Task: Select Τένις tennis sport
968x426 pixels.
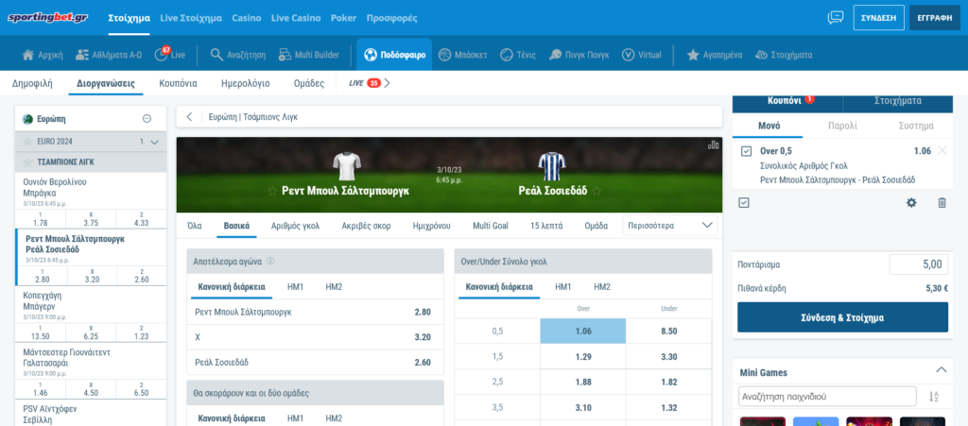Action: point(517,55)
